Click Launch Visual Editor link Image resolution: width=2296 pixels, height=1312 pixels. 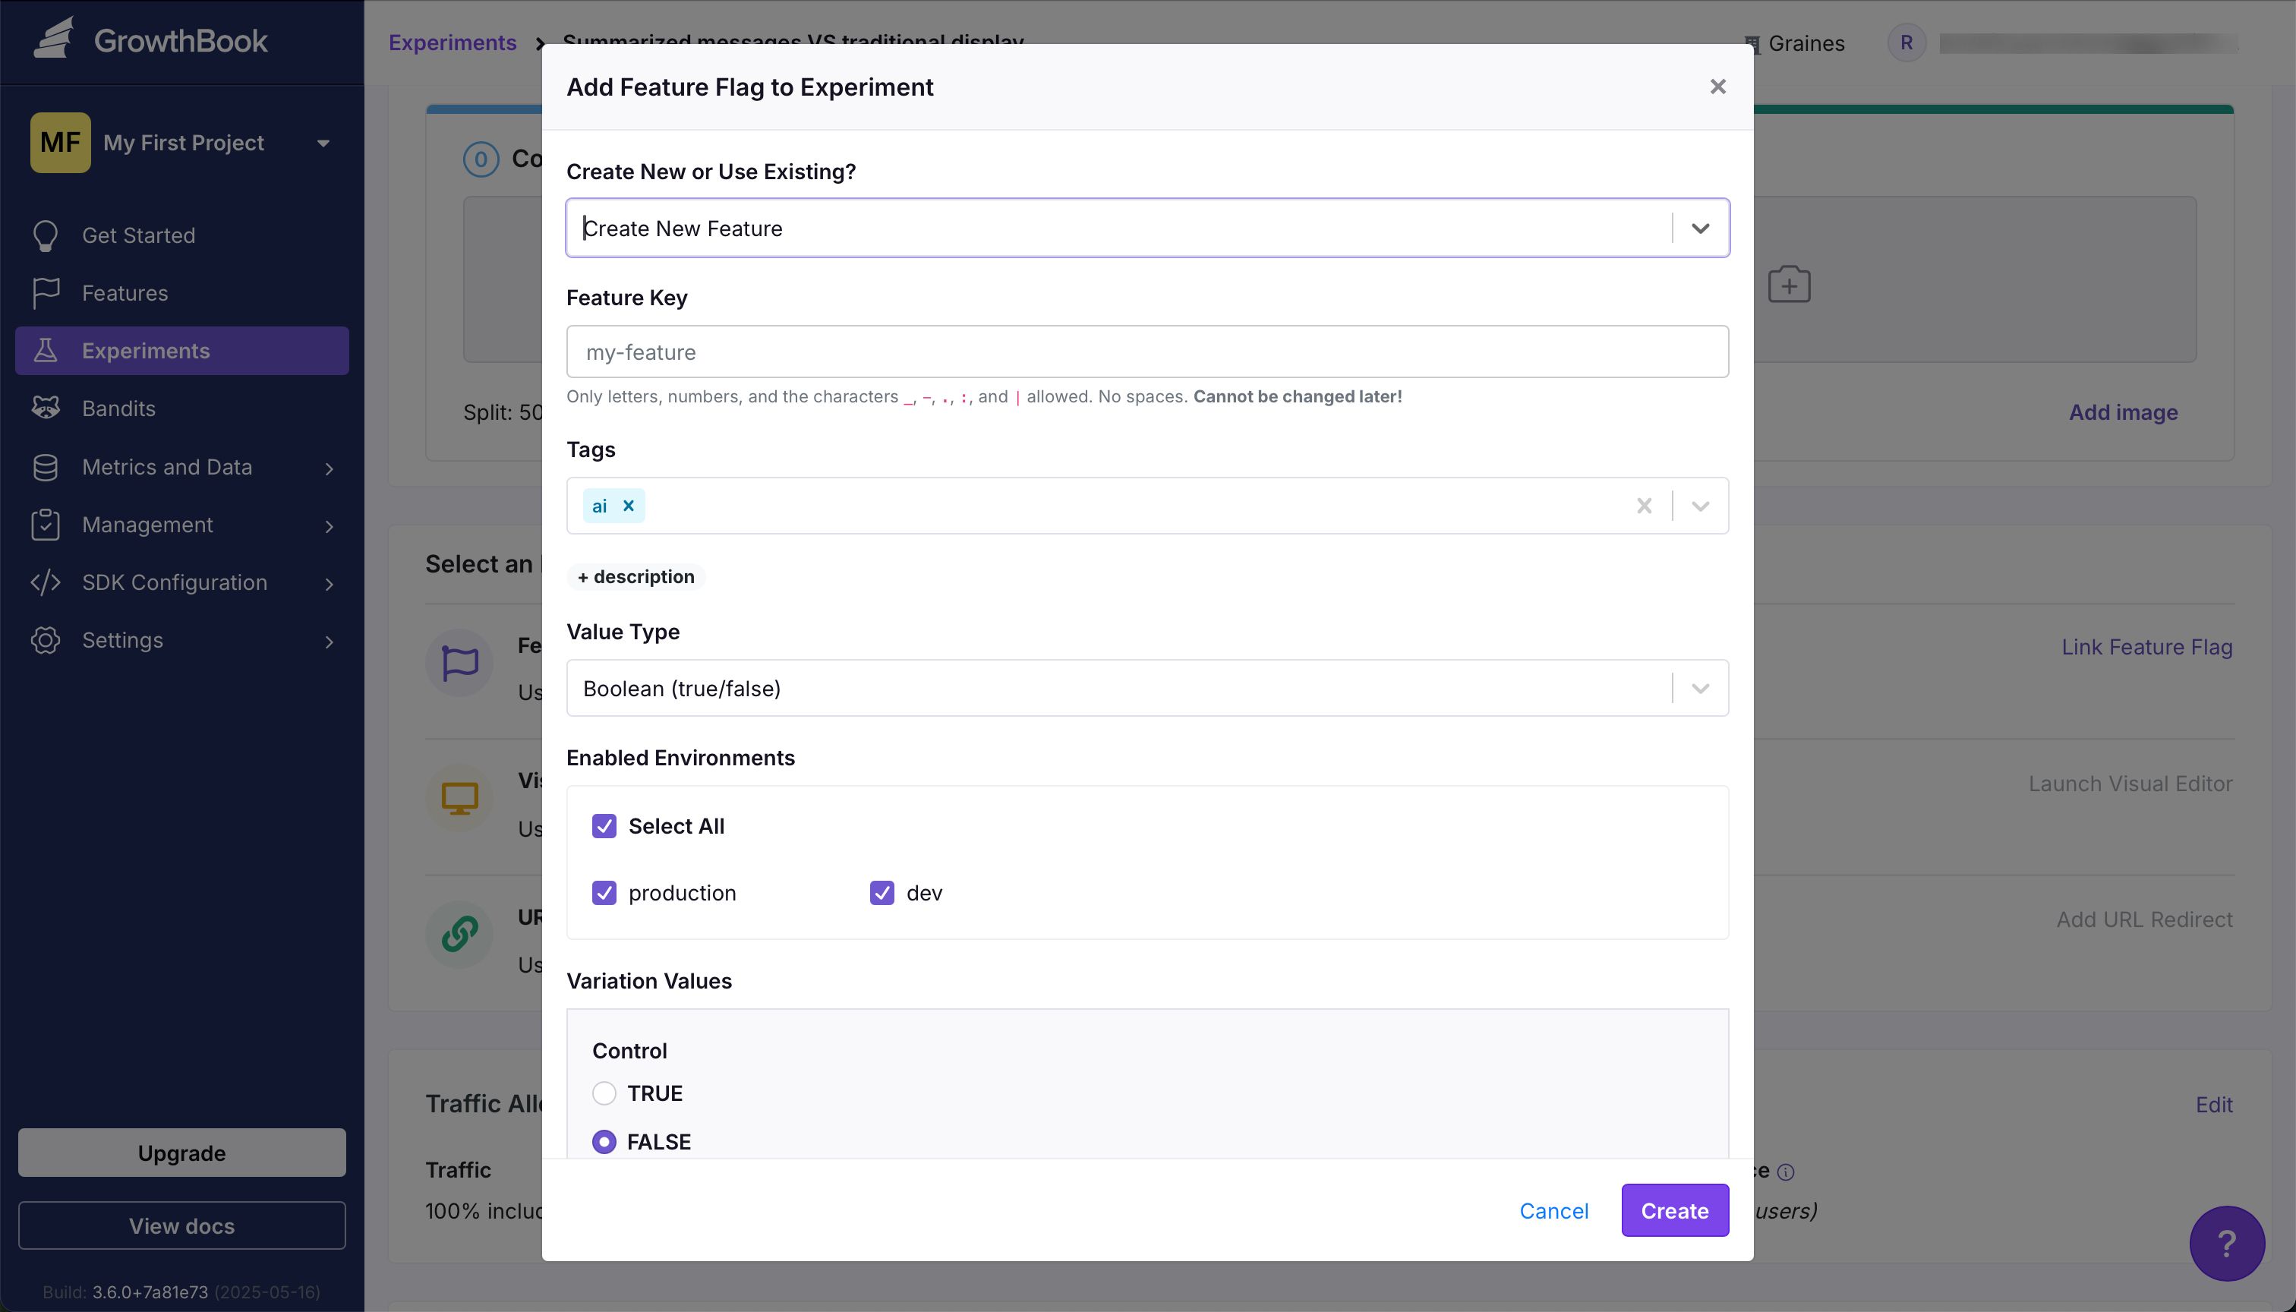pyautogui.click(x=2130, y=783)
